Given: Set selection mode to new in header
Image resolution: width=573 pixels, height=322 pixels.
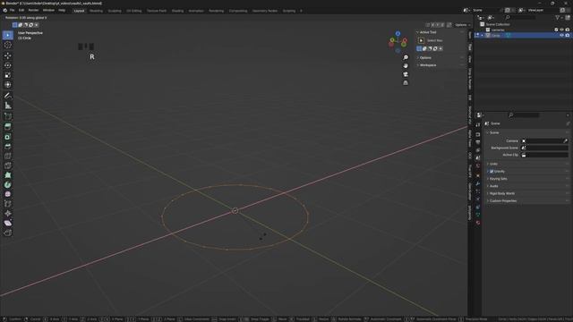Looking at the screenshot, I should pyautogui.click(x=14, y=25).
